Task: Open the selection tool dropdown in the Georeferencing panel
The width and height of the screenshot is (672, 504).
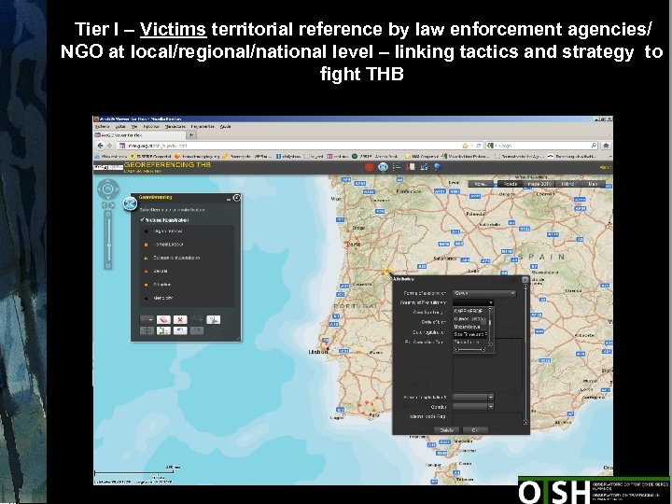Action: [x=147, y=320]
